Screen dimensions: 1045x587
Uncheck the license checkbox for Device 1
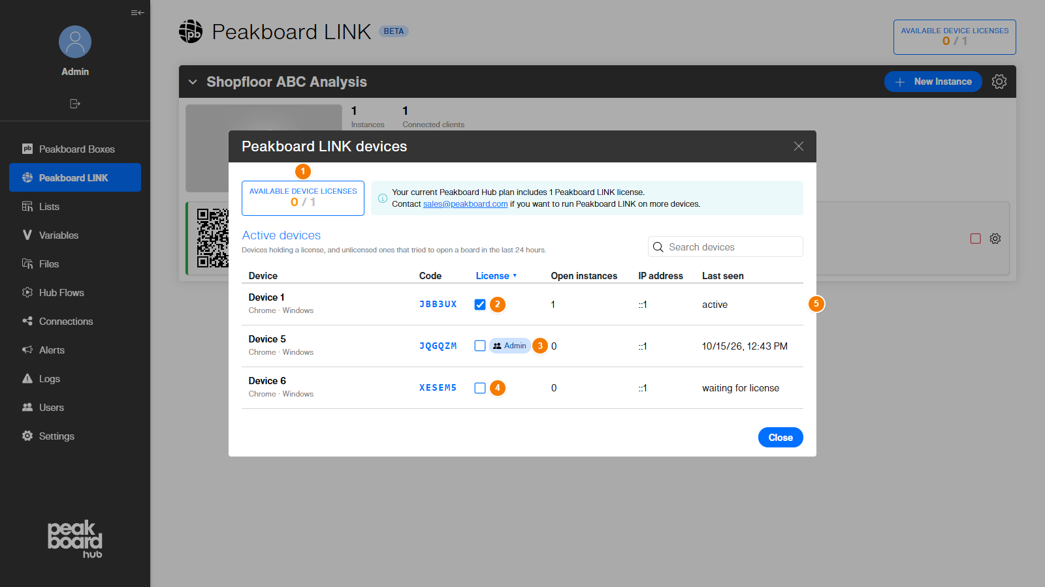480,305
